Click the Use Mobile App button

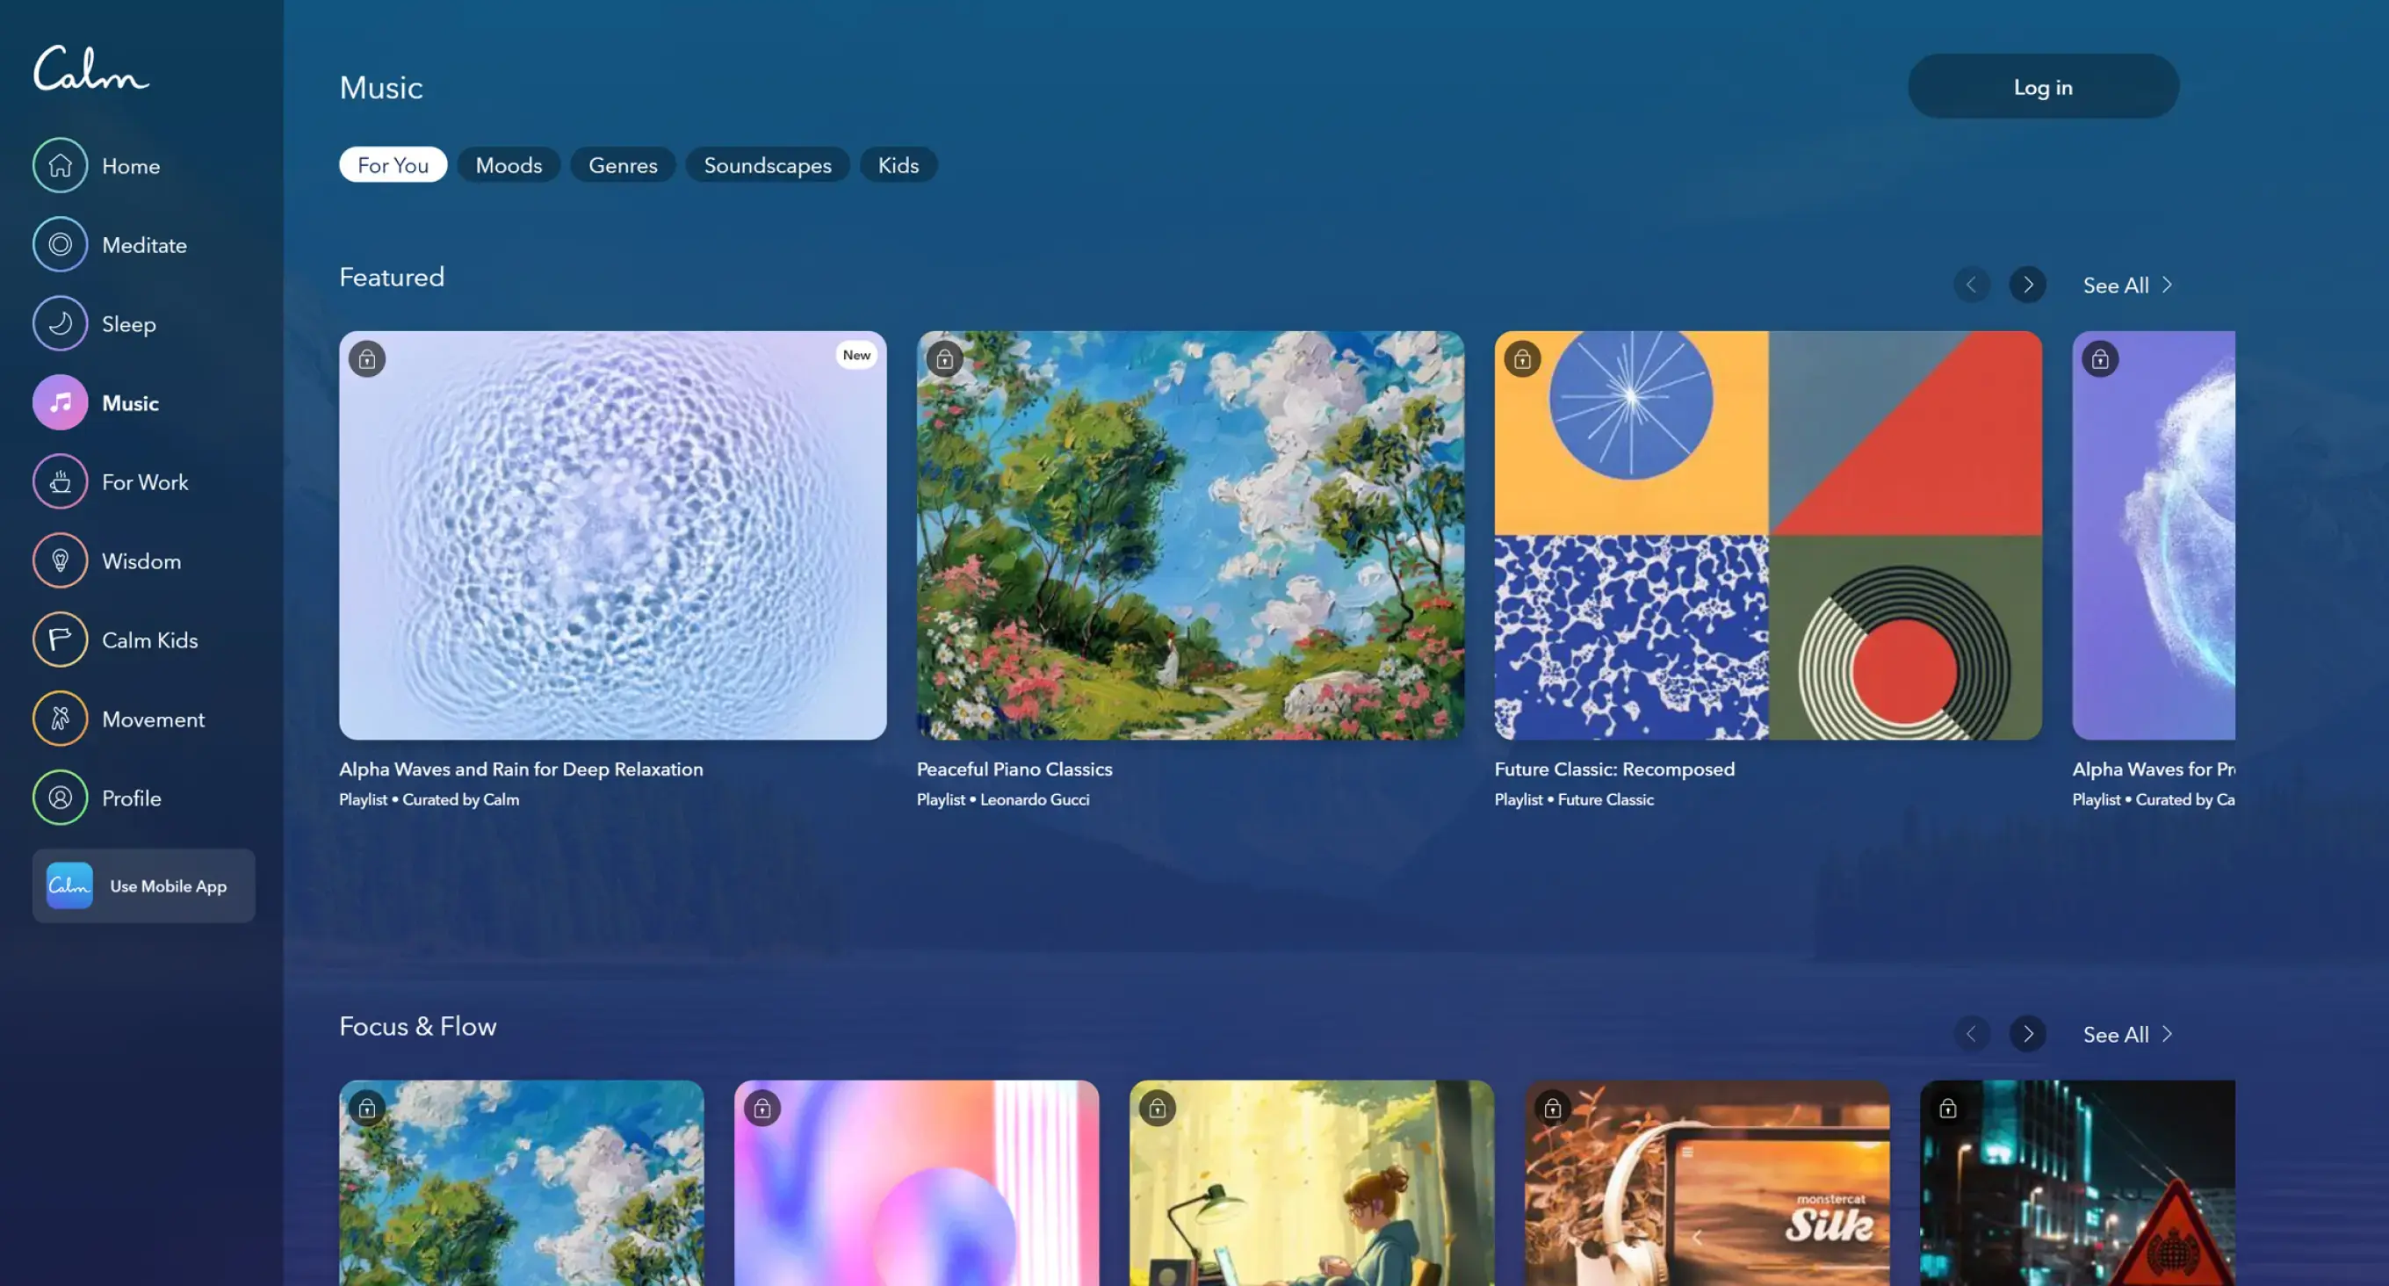(144, 885)
